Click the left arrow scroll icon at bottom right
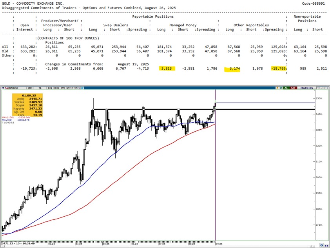The height and width of the screenshot is (248, 330). [x=325, y=246]
